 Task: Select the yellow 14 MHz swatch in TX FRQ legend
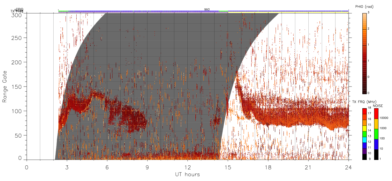pos(364,129)
